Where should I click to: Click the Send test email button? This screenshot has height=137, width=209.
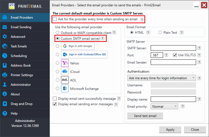click(145, 116)
